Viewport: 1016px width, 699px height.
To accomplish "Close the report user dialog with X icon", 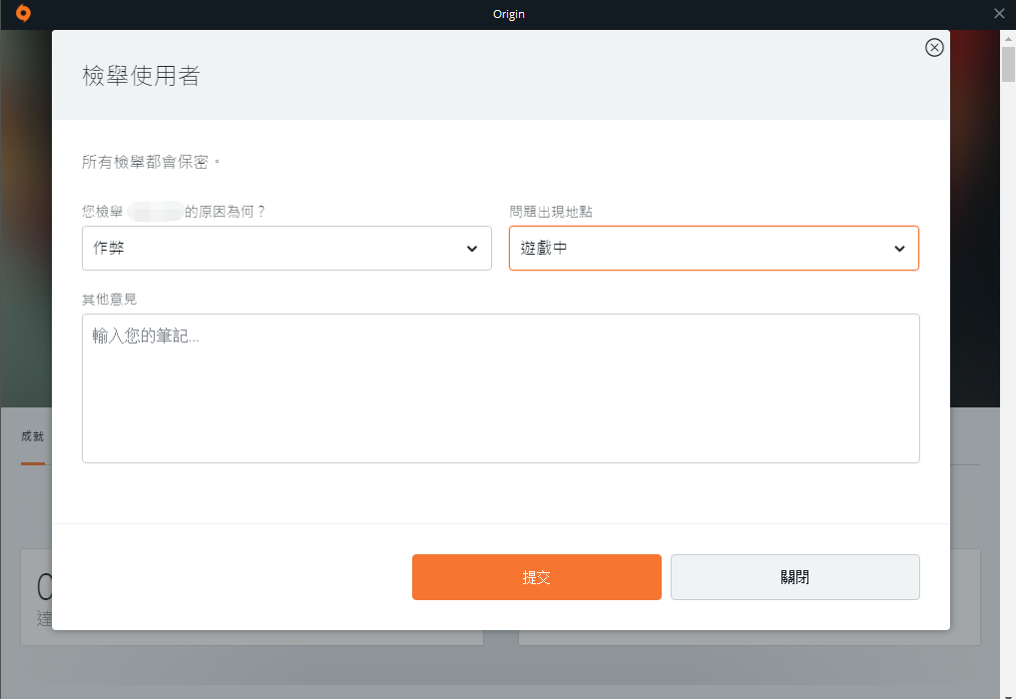I will coord(934,47).
